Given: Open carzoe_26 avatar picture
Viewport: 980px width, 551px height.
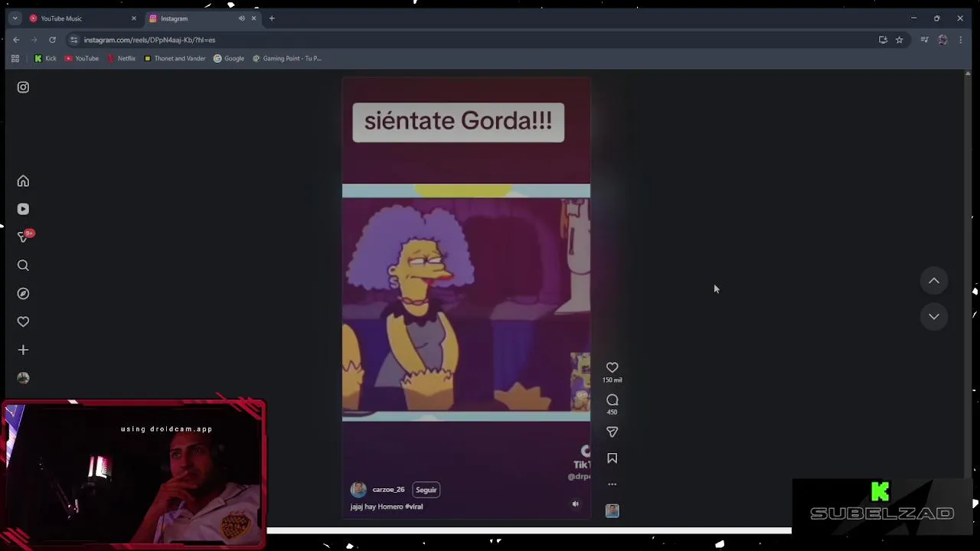Looking at the screenshot, I should tap(358, 490).
